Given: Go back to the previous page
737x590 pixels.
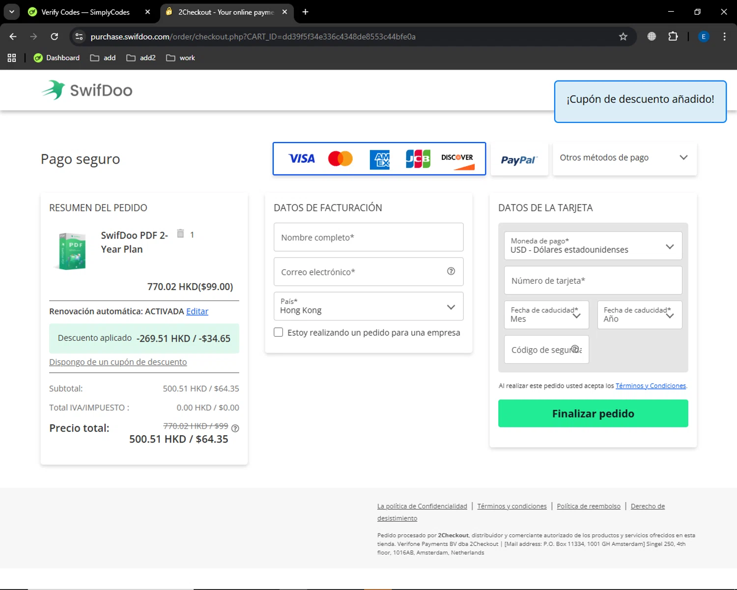Looking at the screenshot, I should [13, 36].
